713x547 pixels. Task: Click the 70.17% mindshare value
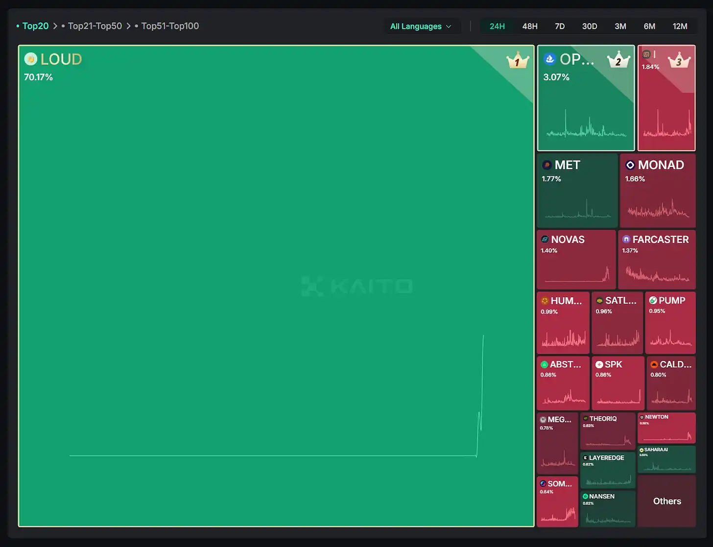point(38,77)
